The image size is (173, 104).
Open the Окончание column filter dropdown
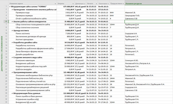click(x=108, y=4)
